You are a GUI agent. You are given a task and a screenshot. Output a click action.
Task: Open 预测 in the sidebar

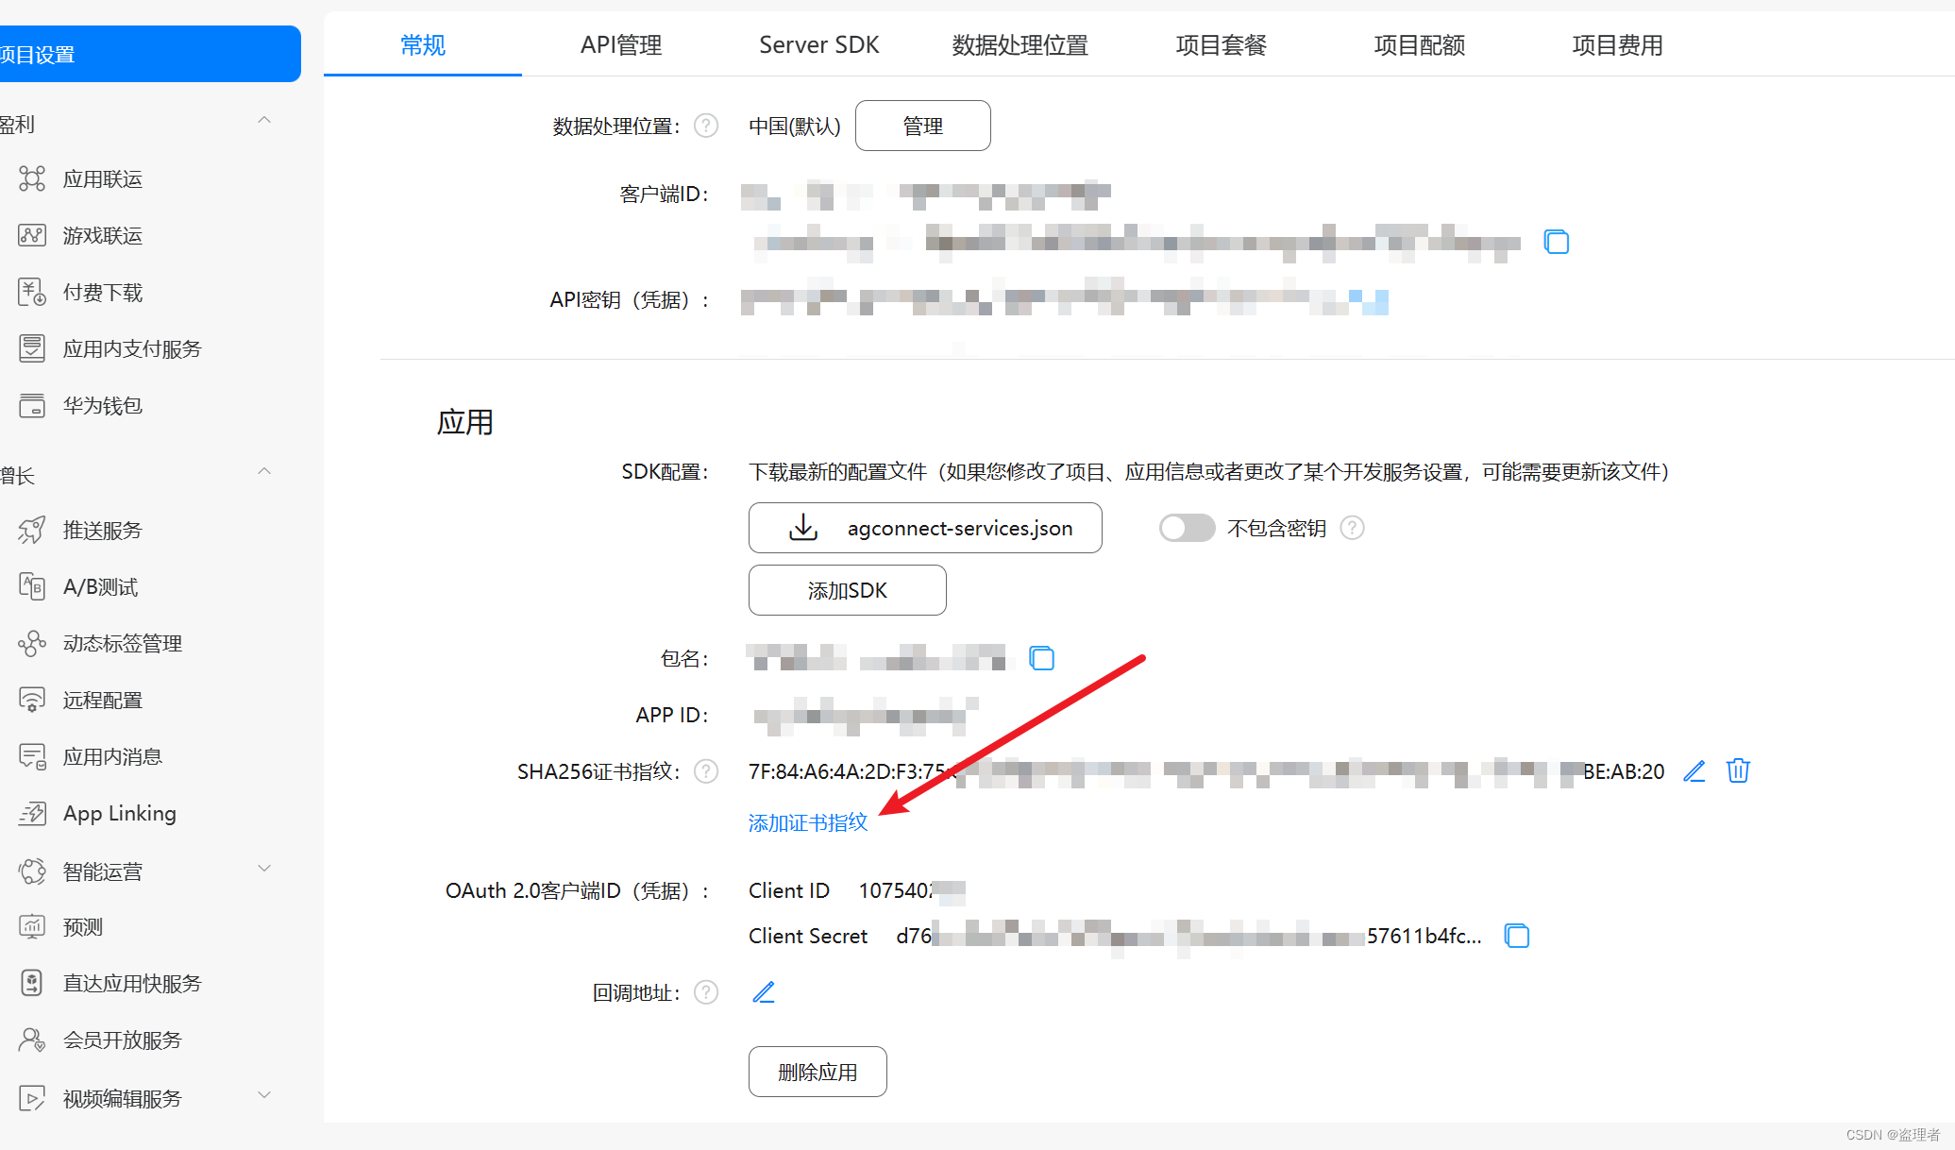click(x=82, y=927)
